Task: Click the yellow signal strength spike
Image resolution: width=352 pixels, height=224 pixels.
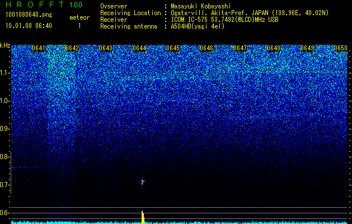Action: click(x=143, y=217)
